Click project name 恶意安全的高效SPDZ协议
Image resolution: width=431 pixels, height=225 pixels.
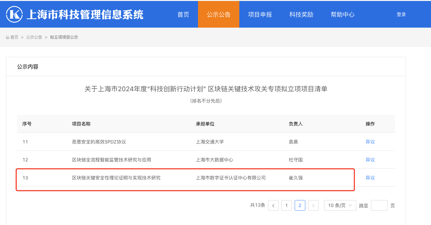99,142
